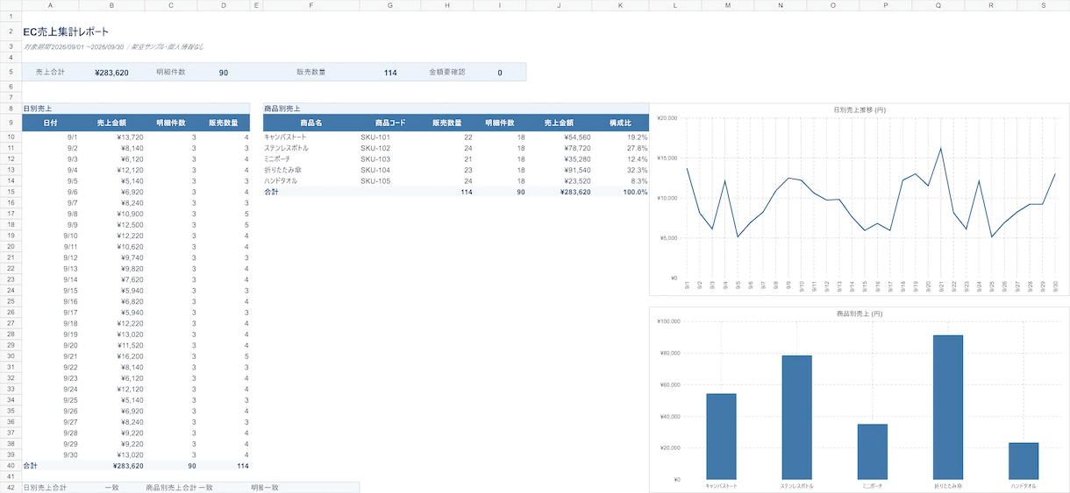Screen dimensions: 1070x493
Task: Click the date cell '9/30'
Action: [70, 454]
